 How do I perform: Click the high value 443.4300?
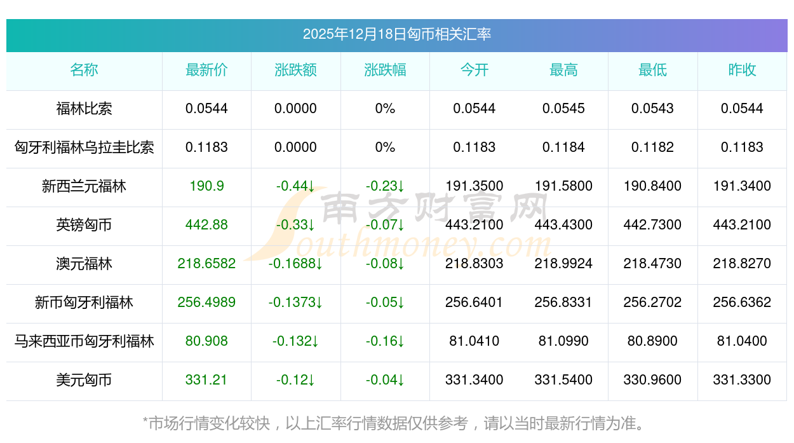(x=563, y=225)
